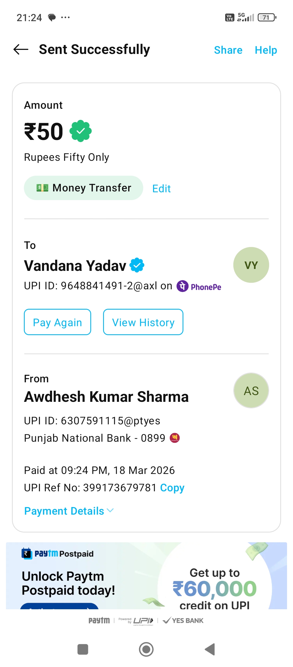Copy the UPI Ref No

(172, 488)
